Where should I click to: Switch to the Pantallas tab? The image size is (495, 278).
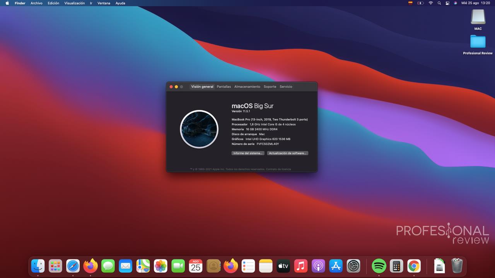pos(224,86)
